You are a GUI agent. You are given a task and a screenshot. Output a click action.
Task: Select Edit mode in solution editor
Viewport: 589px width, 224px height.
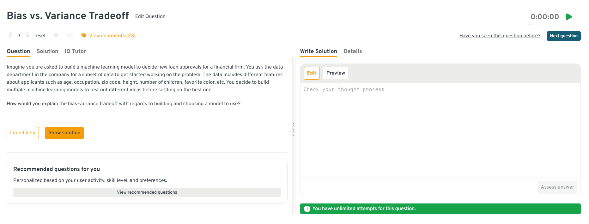pyautogui.click(x=312, y=73)
